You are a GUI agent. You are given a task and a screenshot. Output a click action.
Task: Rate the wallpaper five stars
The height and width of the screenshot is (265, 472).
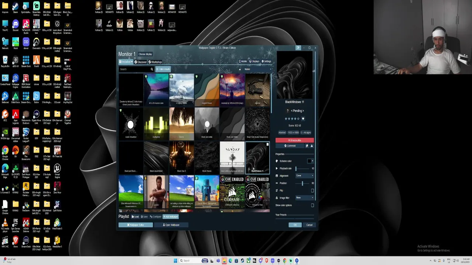pos(299,119)
